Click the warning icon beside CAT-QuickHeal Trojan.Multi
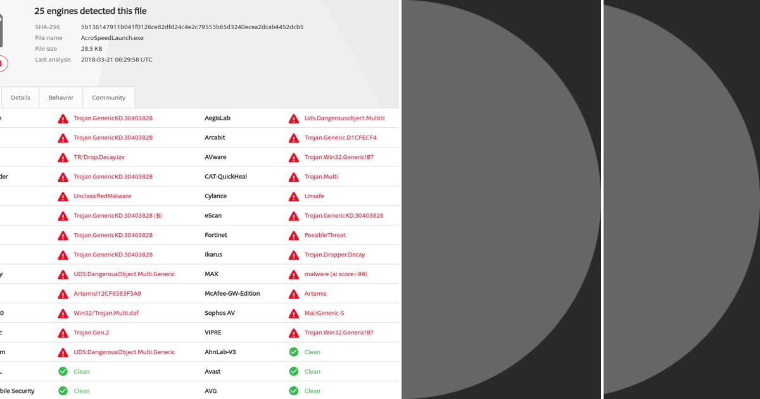 coord(293,176)
